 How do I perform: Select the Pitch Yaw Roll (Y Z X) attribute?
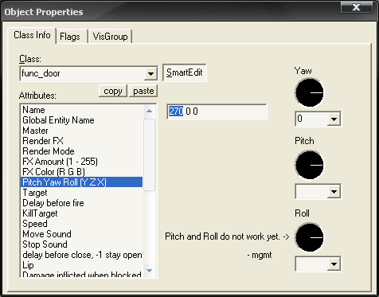(82, 182)
